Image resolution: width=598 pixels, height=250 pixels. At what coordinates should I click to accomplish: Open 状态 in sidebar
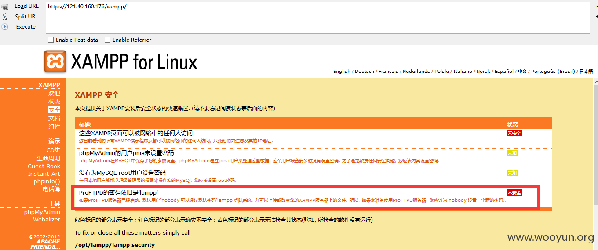pyautogui.click(x=54, y=102)
